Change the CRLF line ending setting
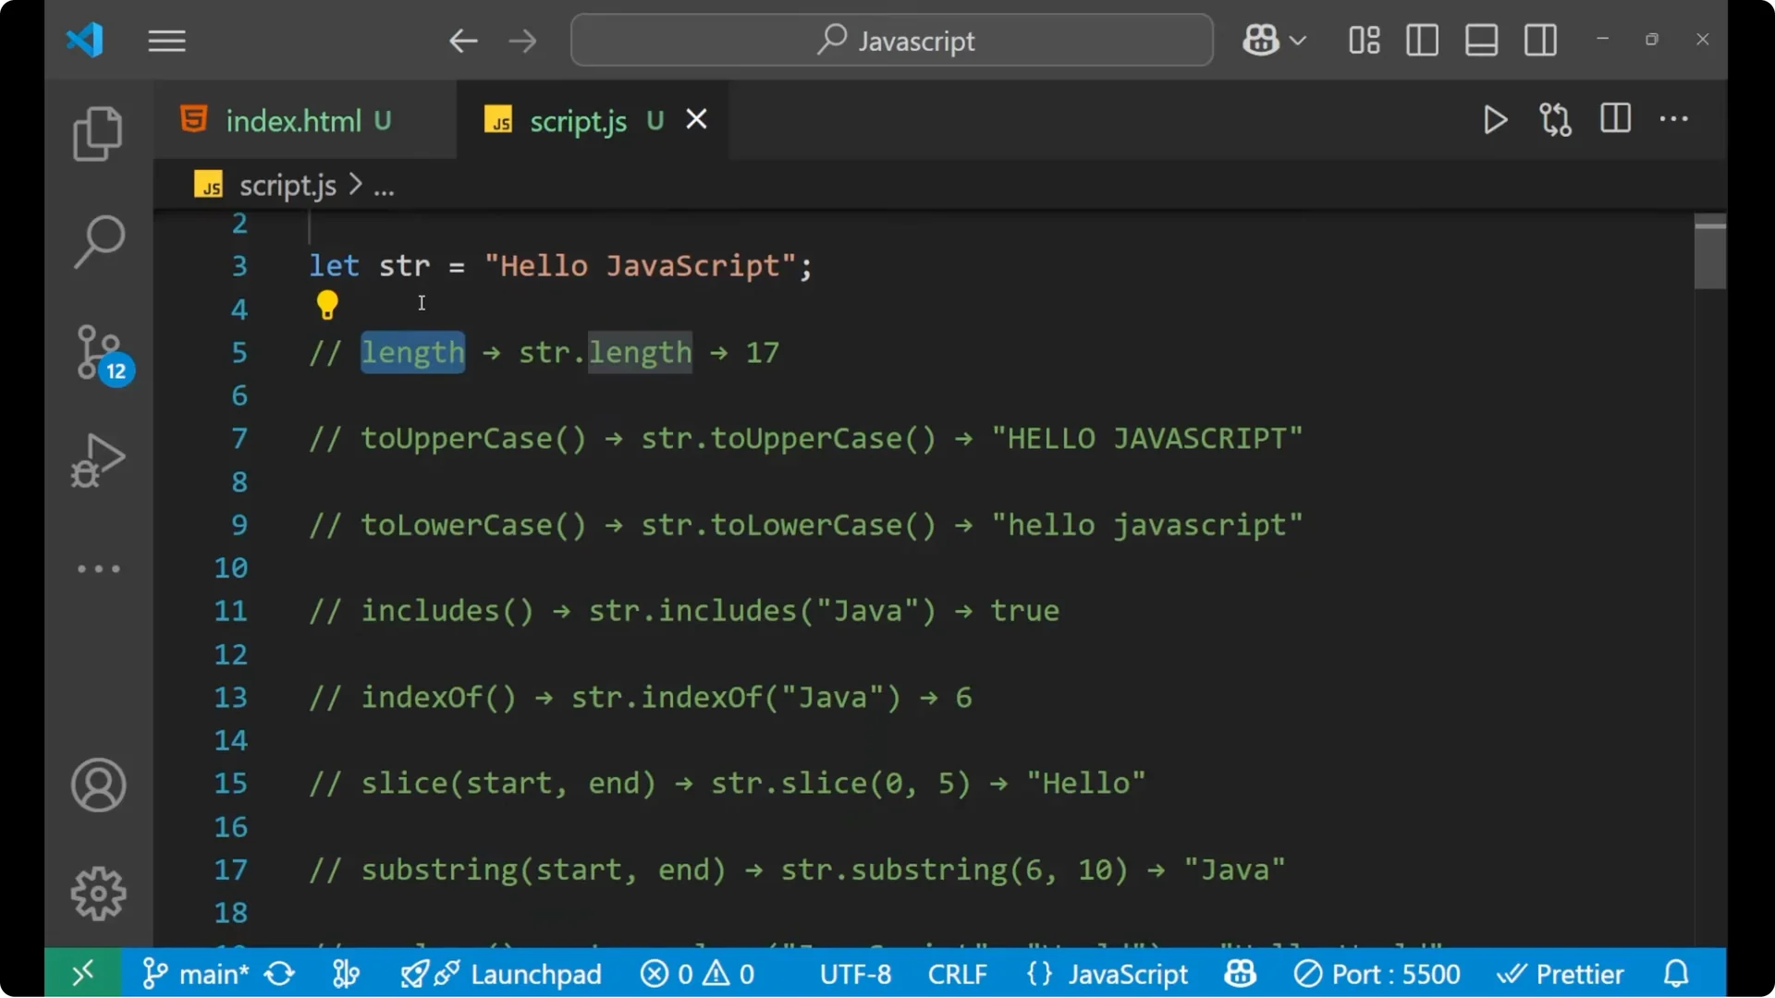Image resolution: width=1775 pixels, height=998 pixels. pos(958,973)
